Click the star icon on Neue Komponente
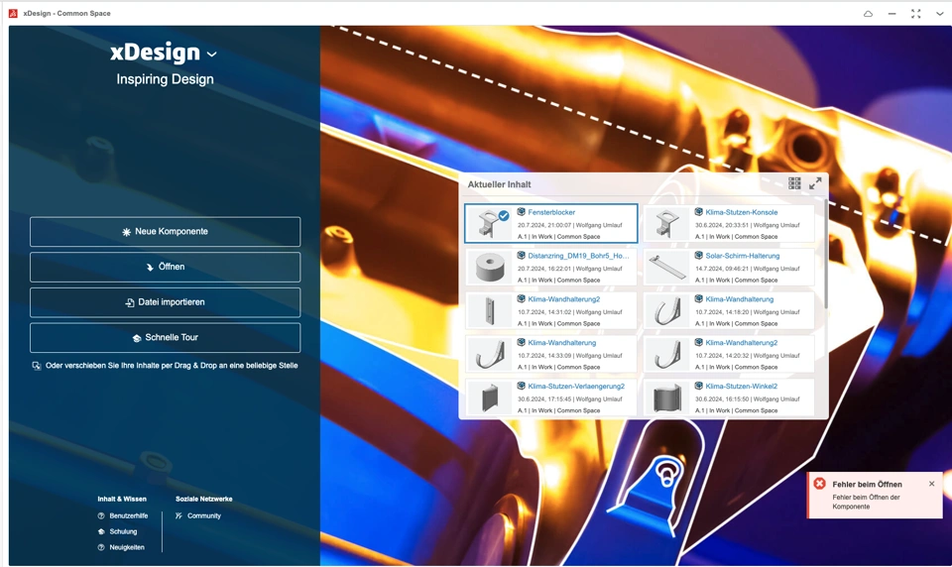This screenshot has height=567, width=952. (126, 232)
